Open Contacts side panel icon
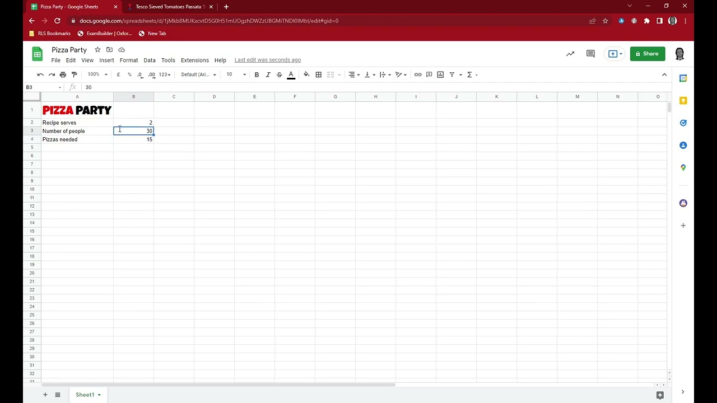The image size is (717, 403). 683,145
